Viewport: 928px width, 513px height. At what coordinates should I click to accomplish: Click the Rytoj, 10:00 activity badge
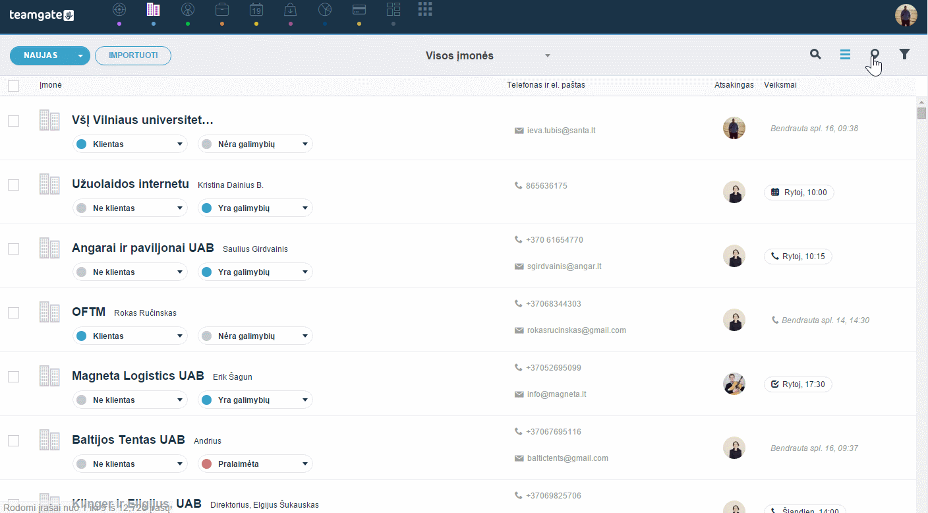coord(799,193)
